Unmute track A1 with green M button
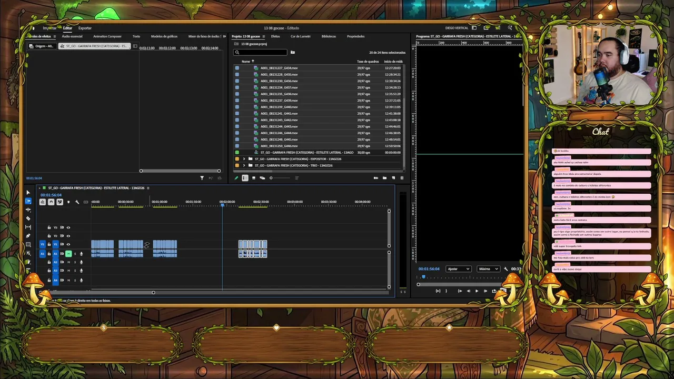This screenshot has height=379, width=674. [68, 254]
